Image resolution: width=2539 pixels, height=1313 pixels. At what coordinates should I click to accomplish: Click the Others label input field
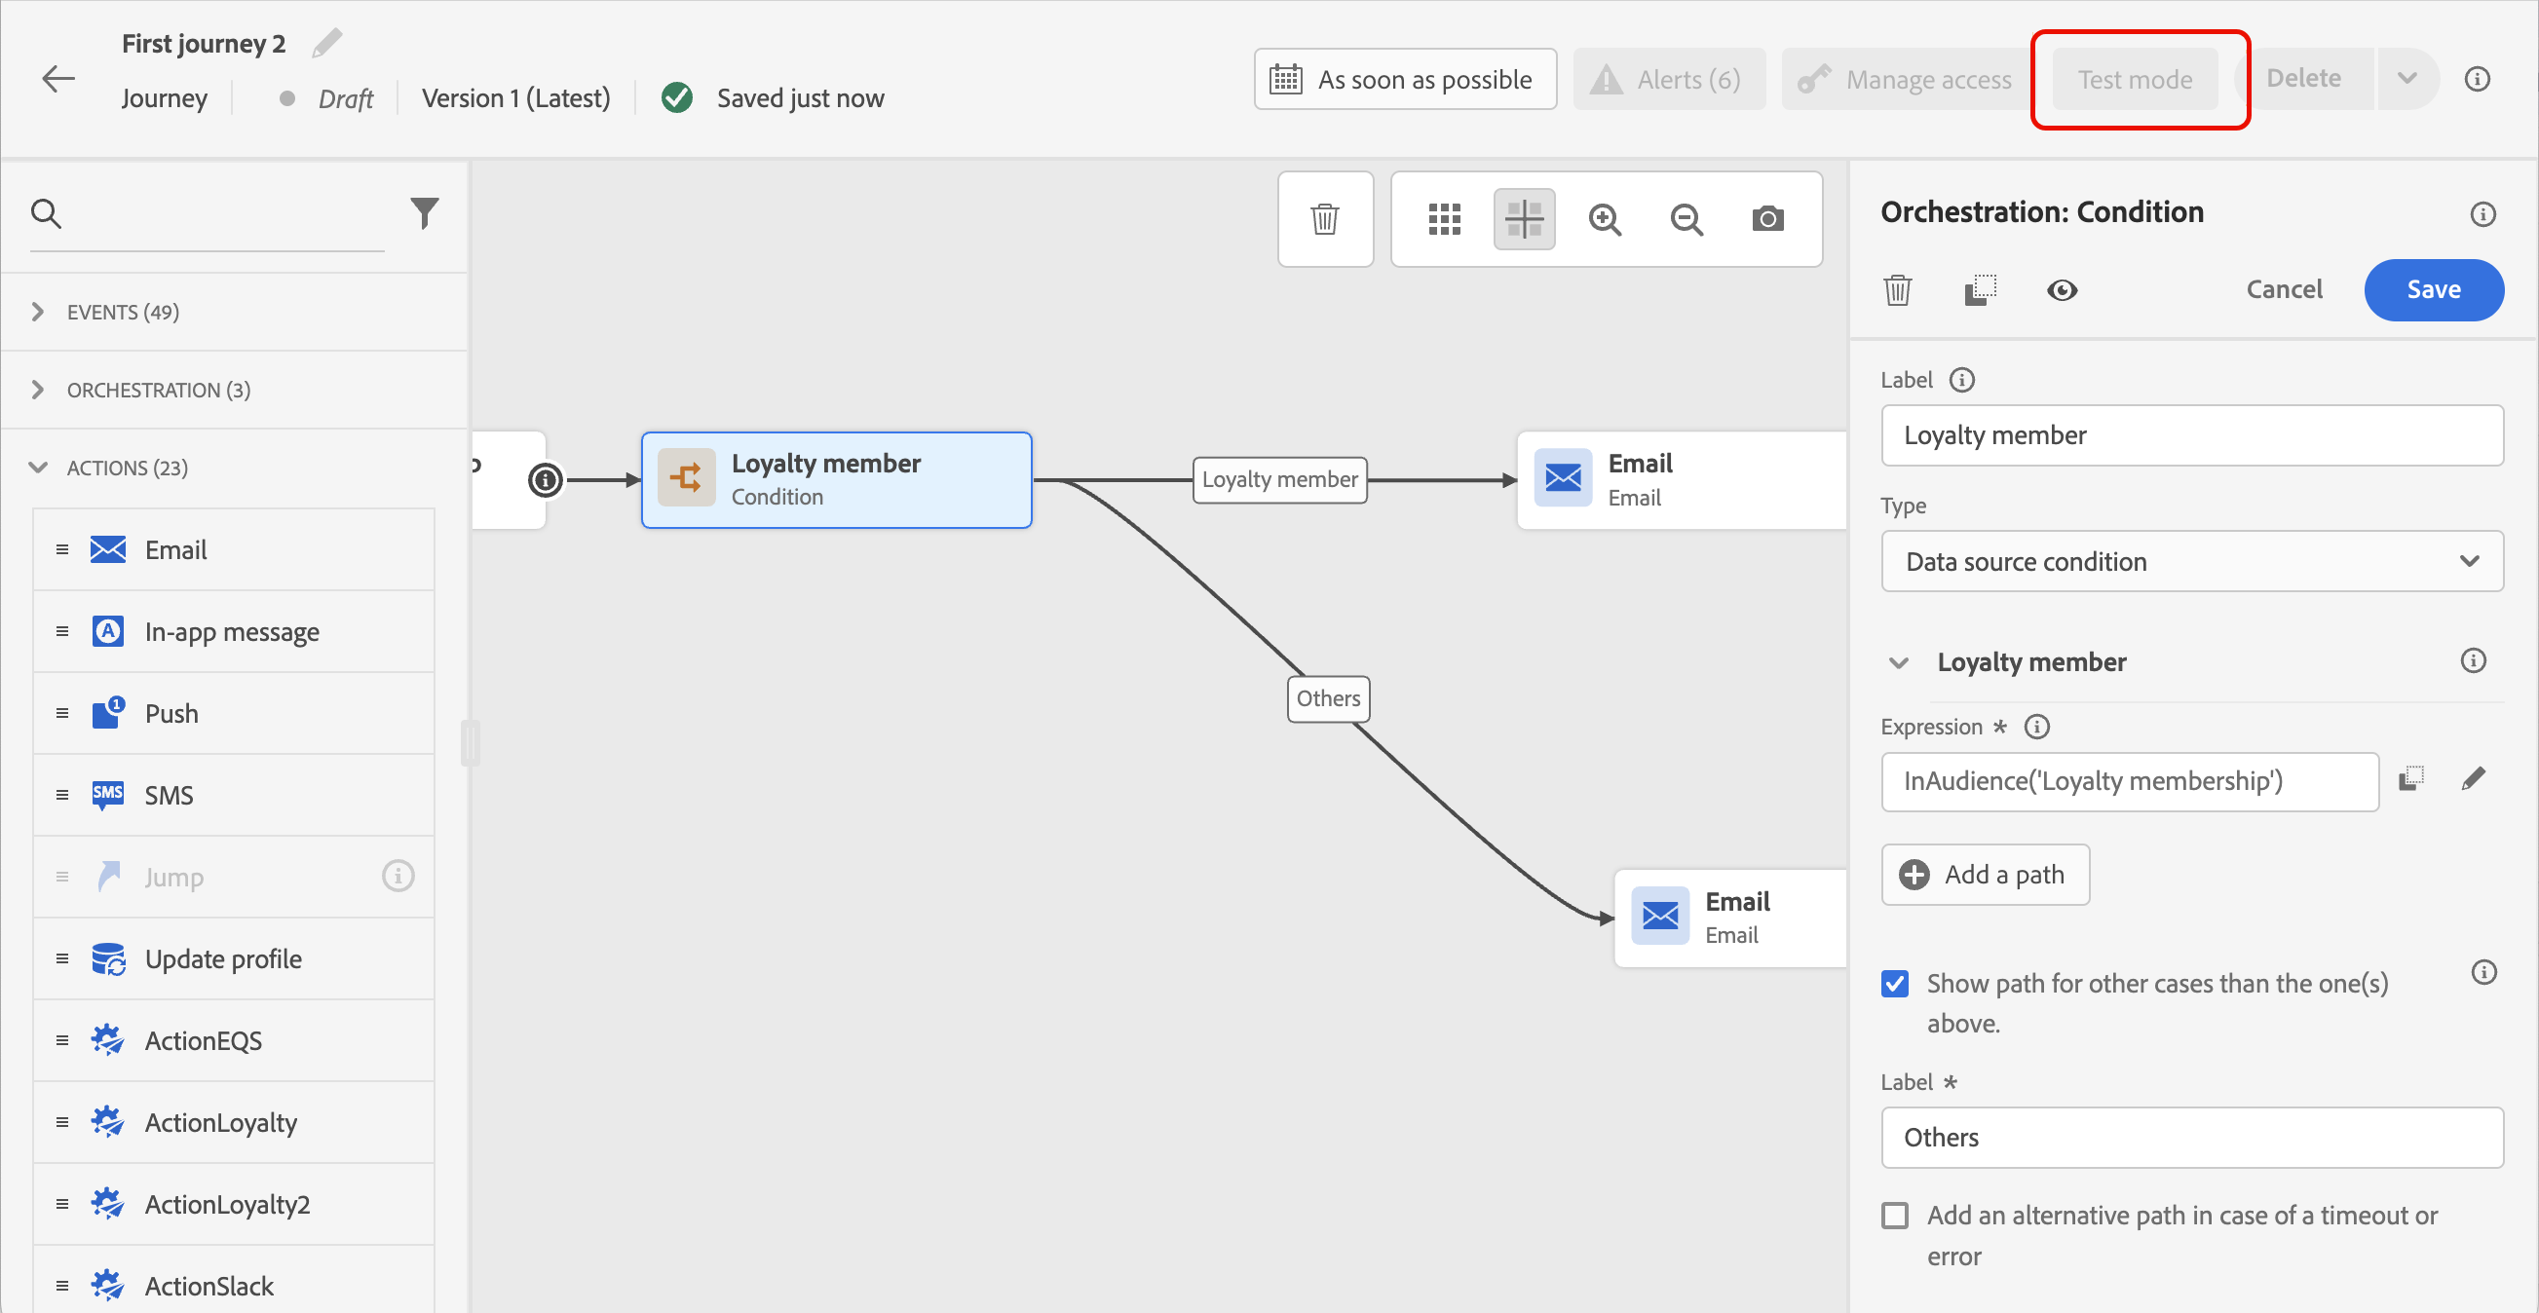tap(2191, 1138)
